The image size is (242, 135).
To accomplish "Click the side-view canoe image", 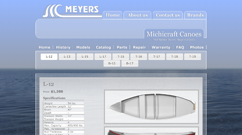I will 151,131.
